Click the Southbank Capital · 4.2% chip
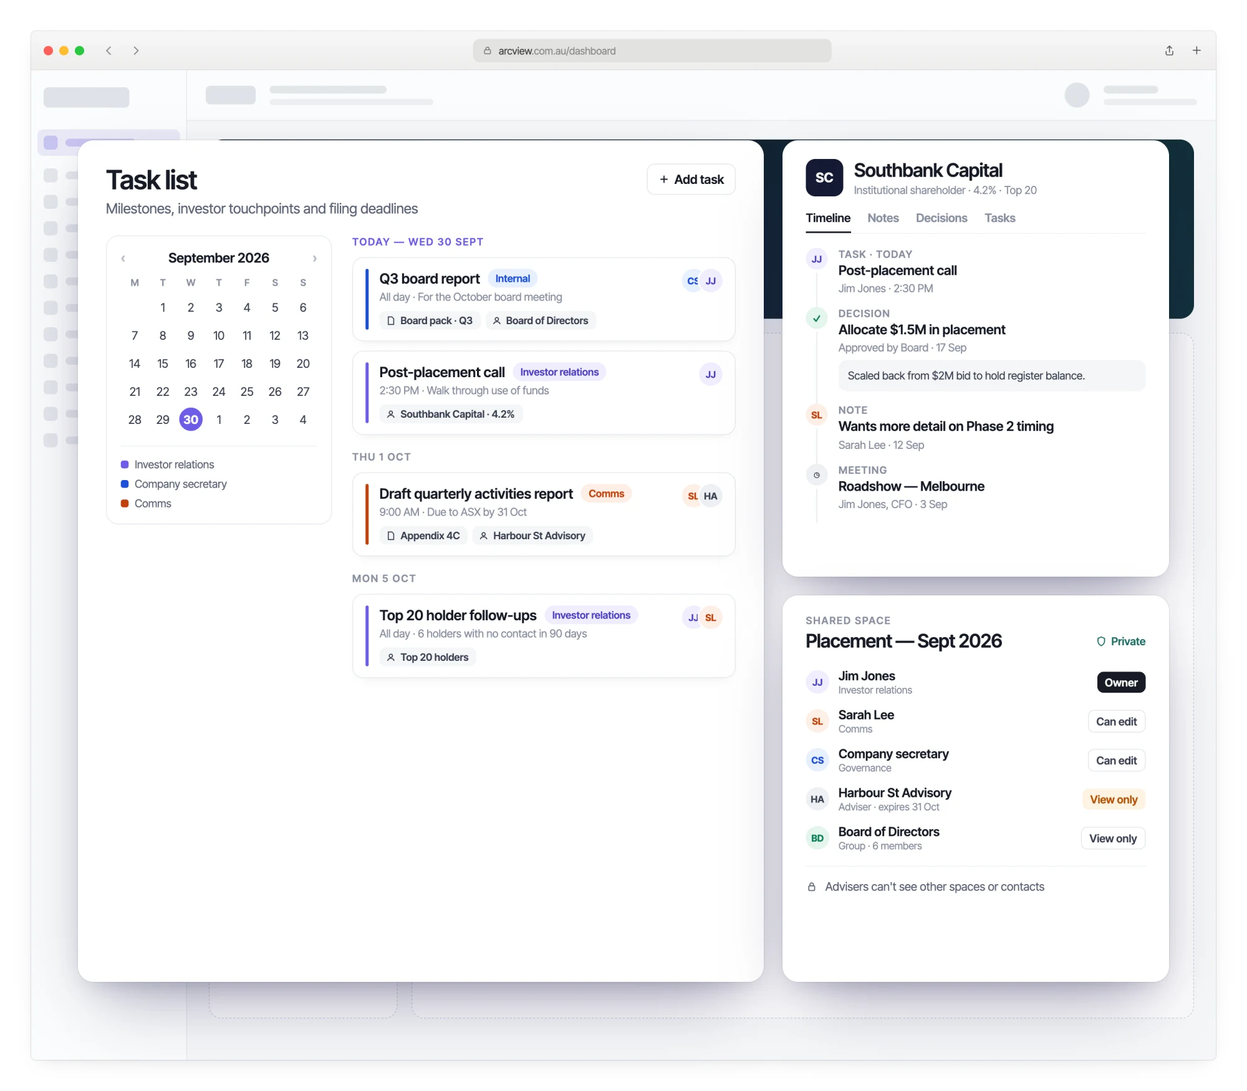Viewport: 1247px width, 1091px height. [451, 414]
